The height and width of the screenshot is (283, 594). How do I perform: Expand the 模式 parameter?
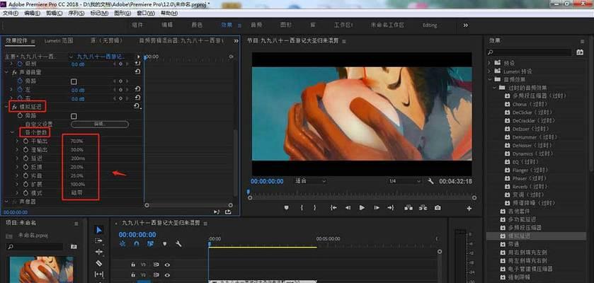point(17,193)
